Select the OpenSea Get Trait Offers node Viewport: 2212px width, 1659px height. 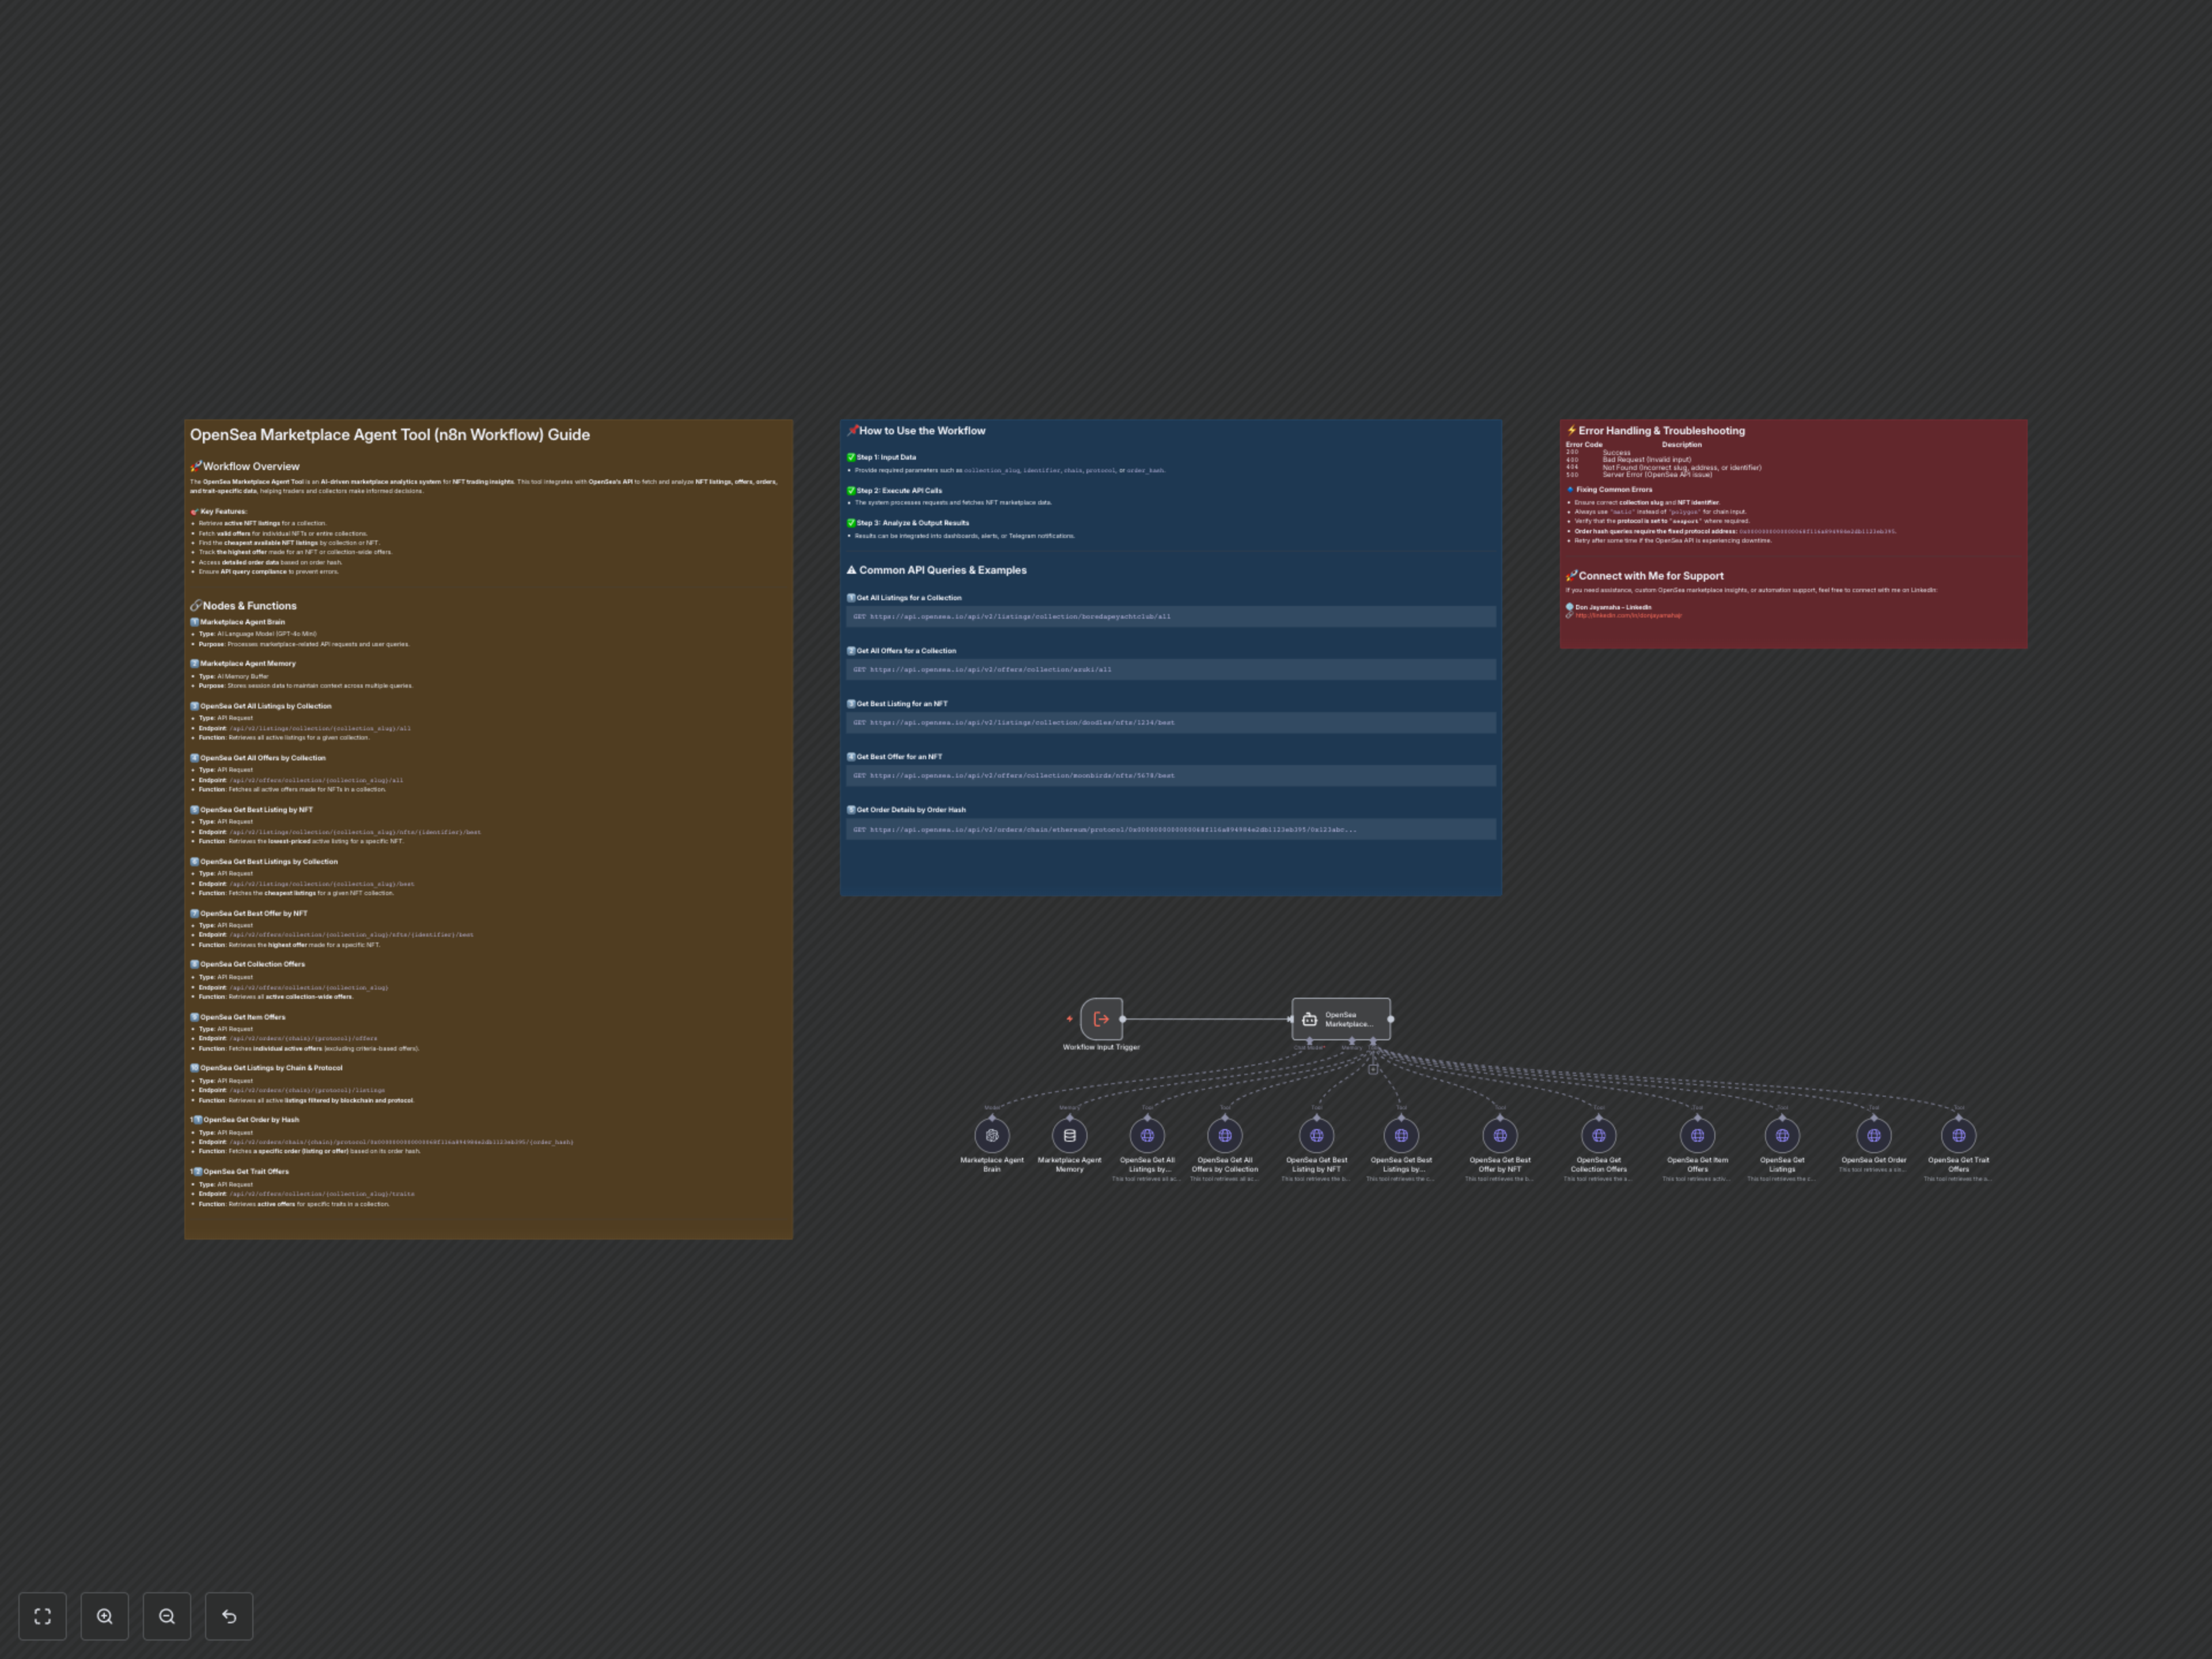click(1958, 1135)
